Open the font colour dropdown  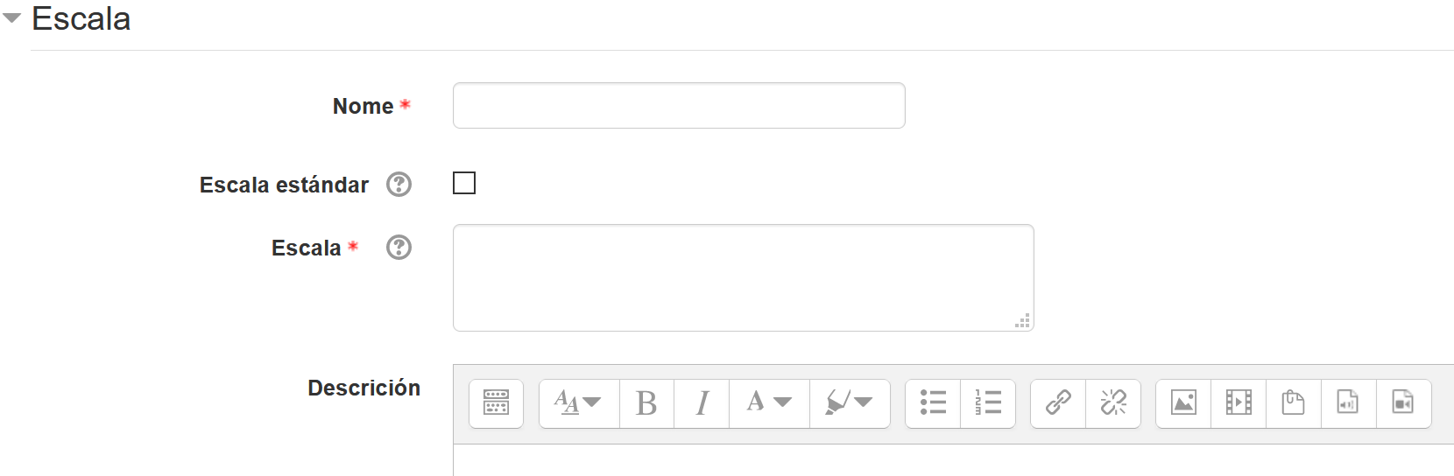769,402
